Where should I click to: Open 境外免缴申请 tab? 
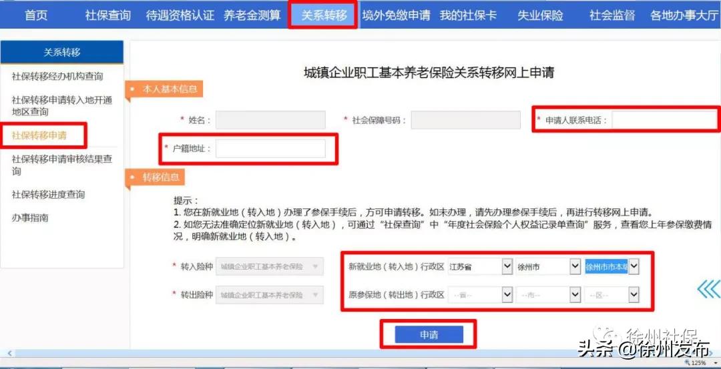point(396,15)
